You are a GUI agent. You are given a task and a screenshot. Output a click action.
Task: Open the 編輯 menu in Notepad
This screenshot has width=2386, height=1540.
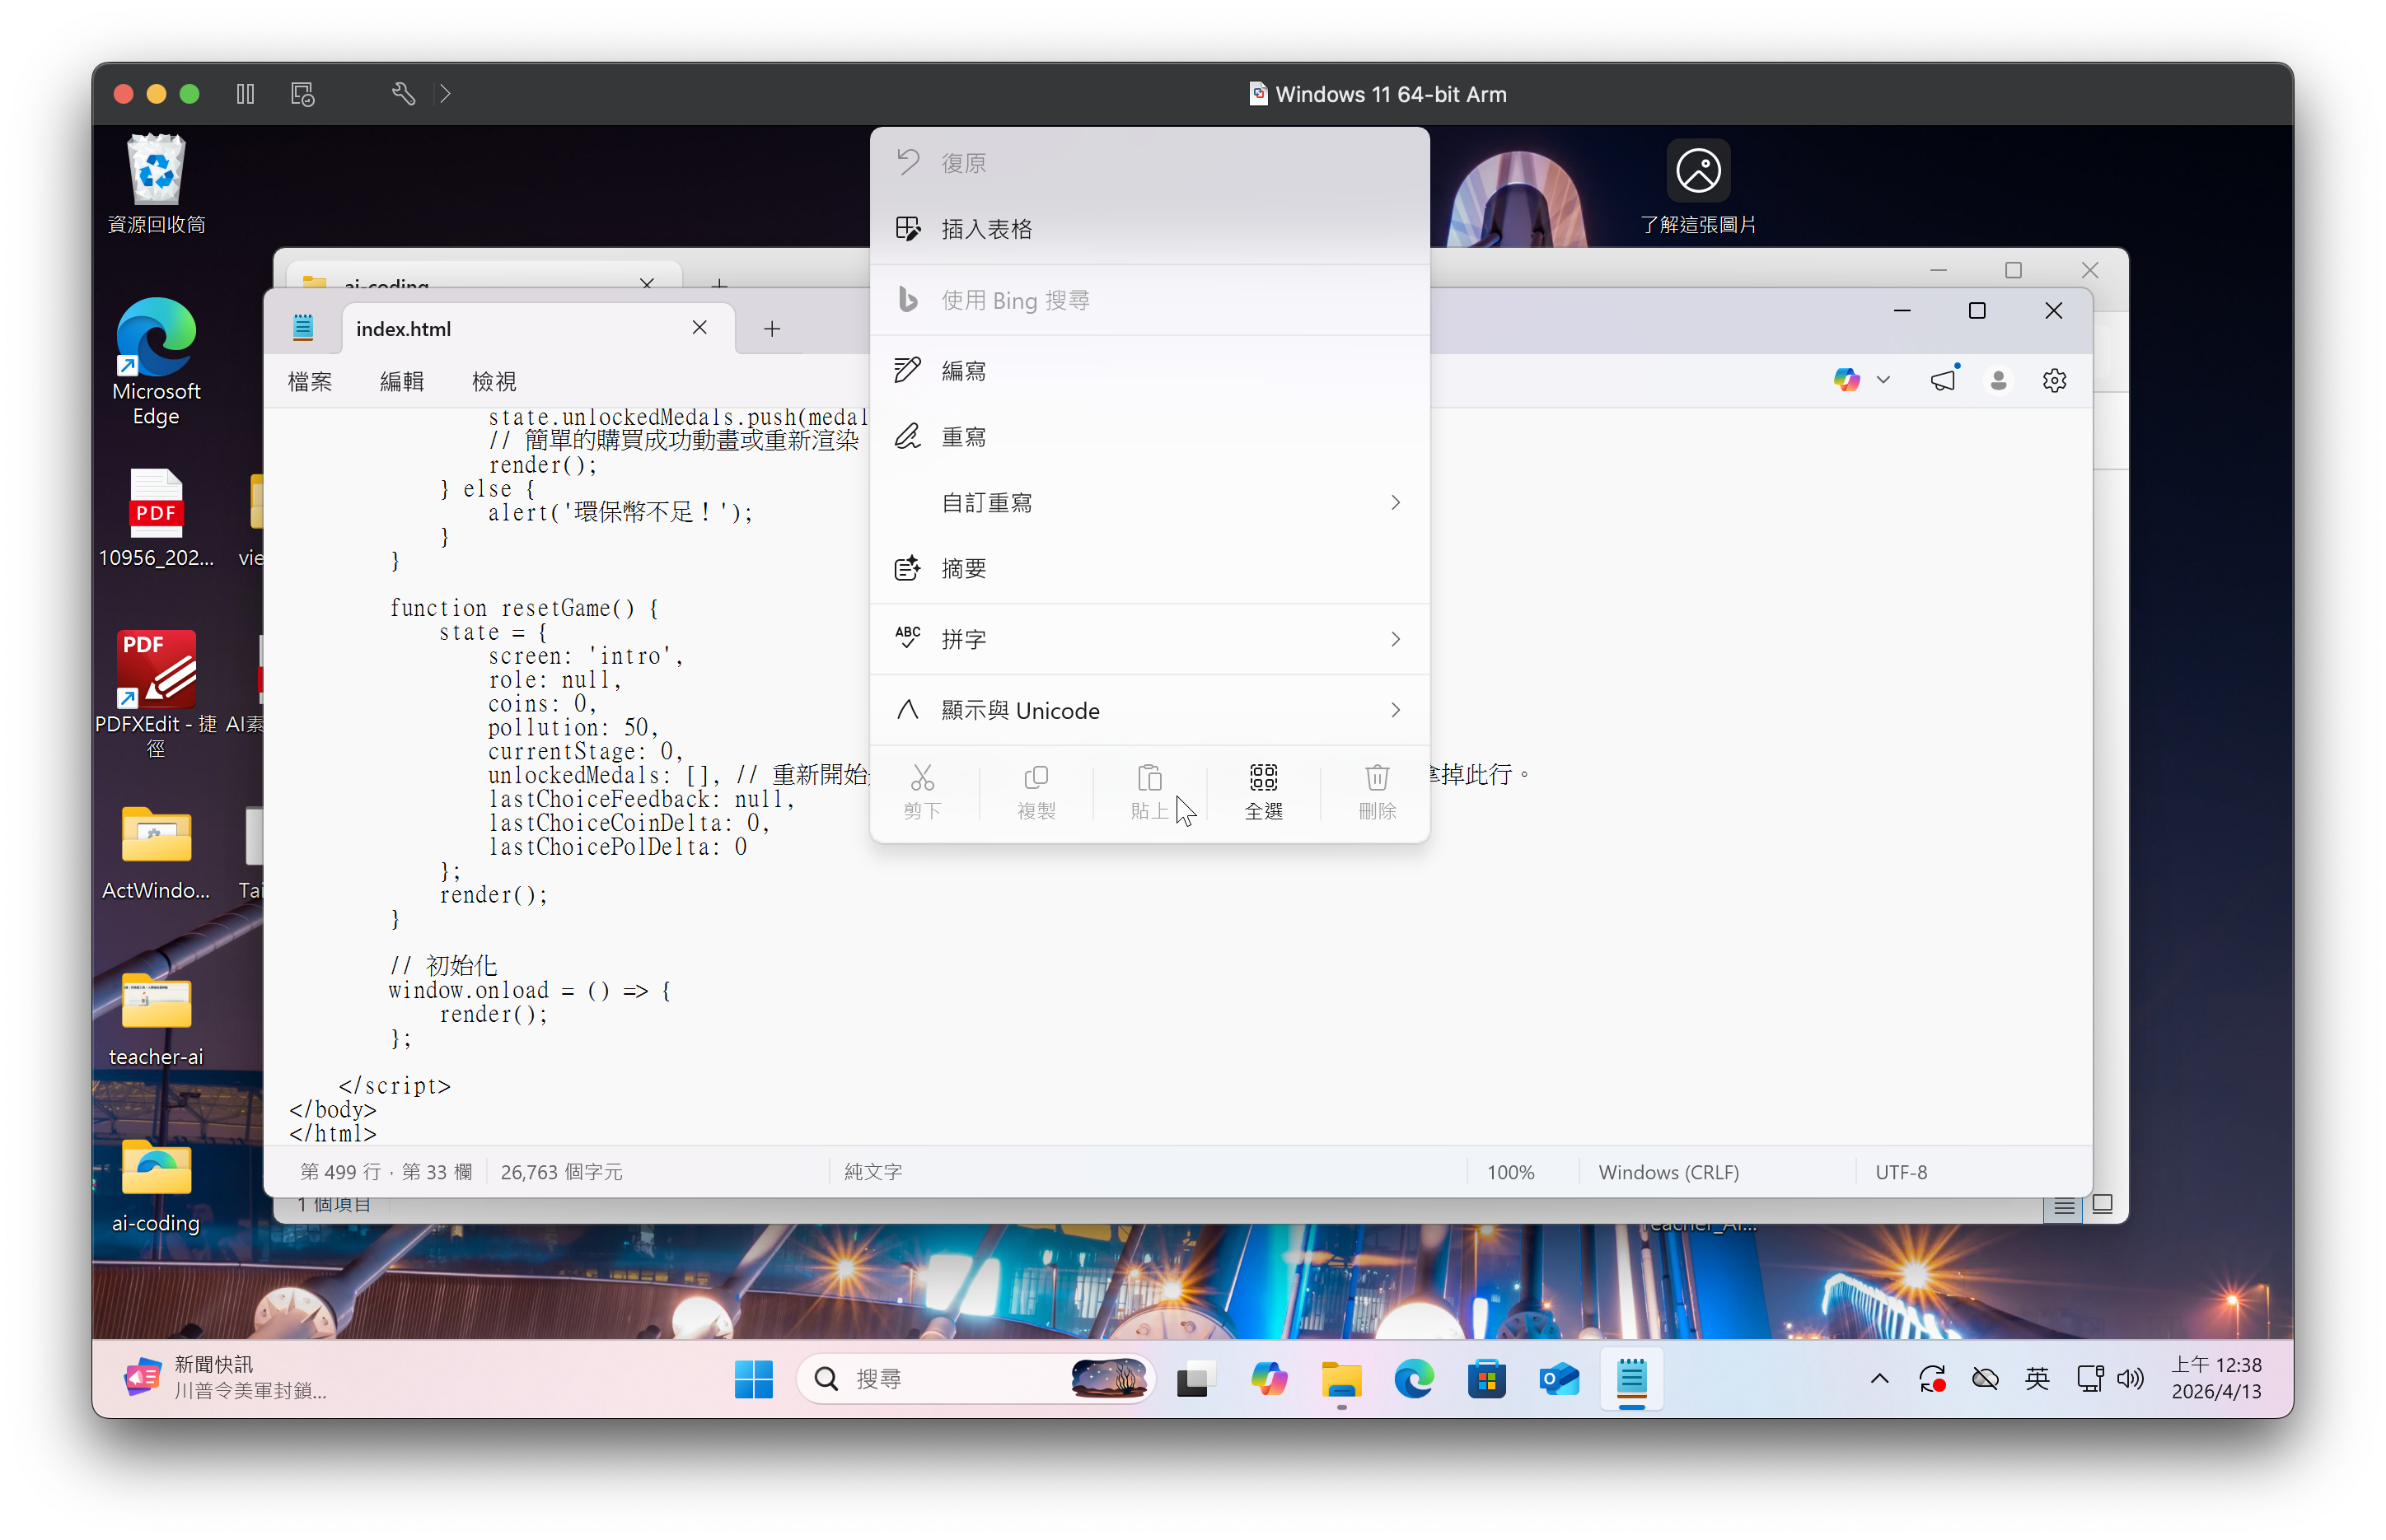click(402, 381)
